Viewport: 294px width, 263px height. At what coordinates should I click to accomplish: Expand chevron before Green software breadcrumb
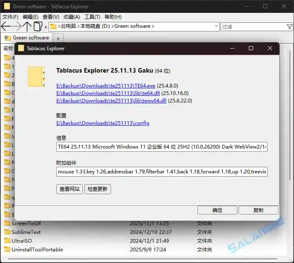tap(113, 26)
